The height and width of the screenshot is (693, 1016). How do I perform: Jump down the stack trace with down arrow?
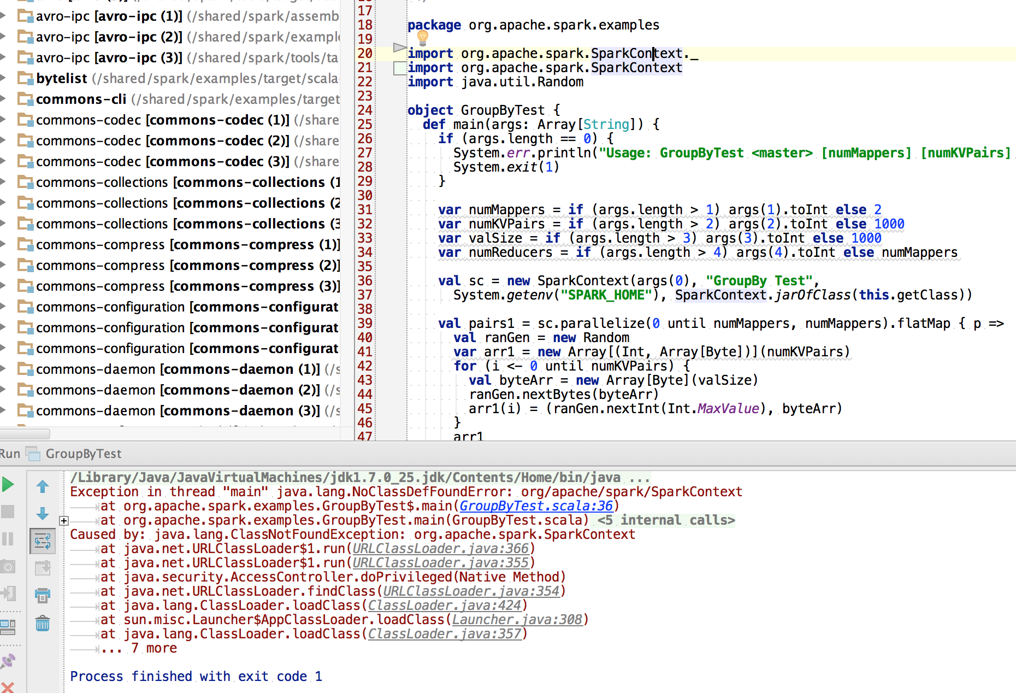[x=43, y=514]
